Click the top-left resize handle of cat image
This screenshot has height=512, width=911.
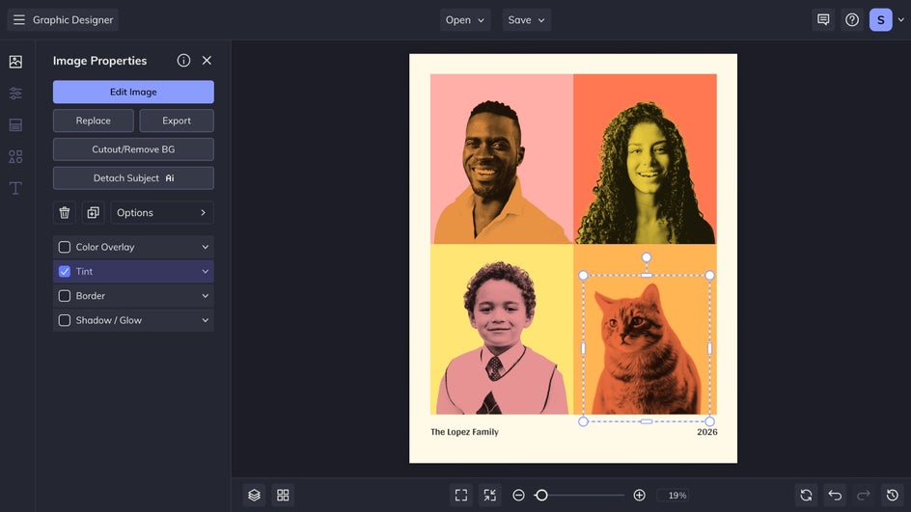pos(583,276)
